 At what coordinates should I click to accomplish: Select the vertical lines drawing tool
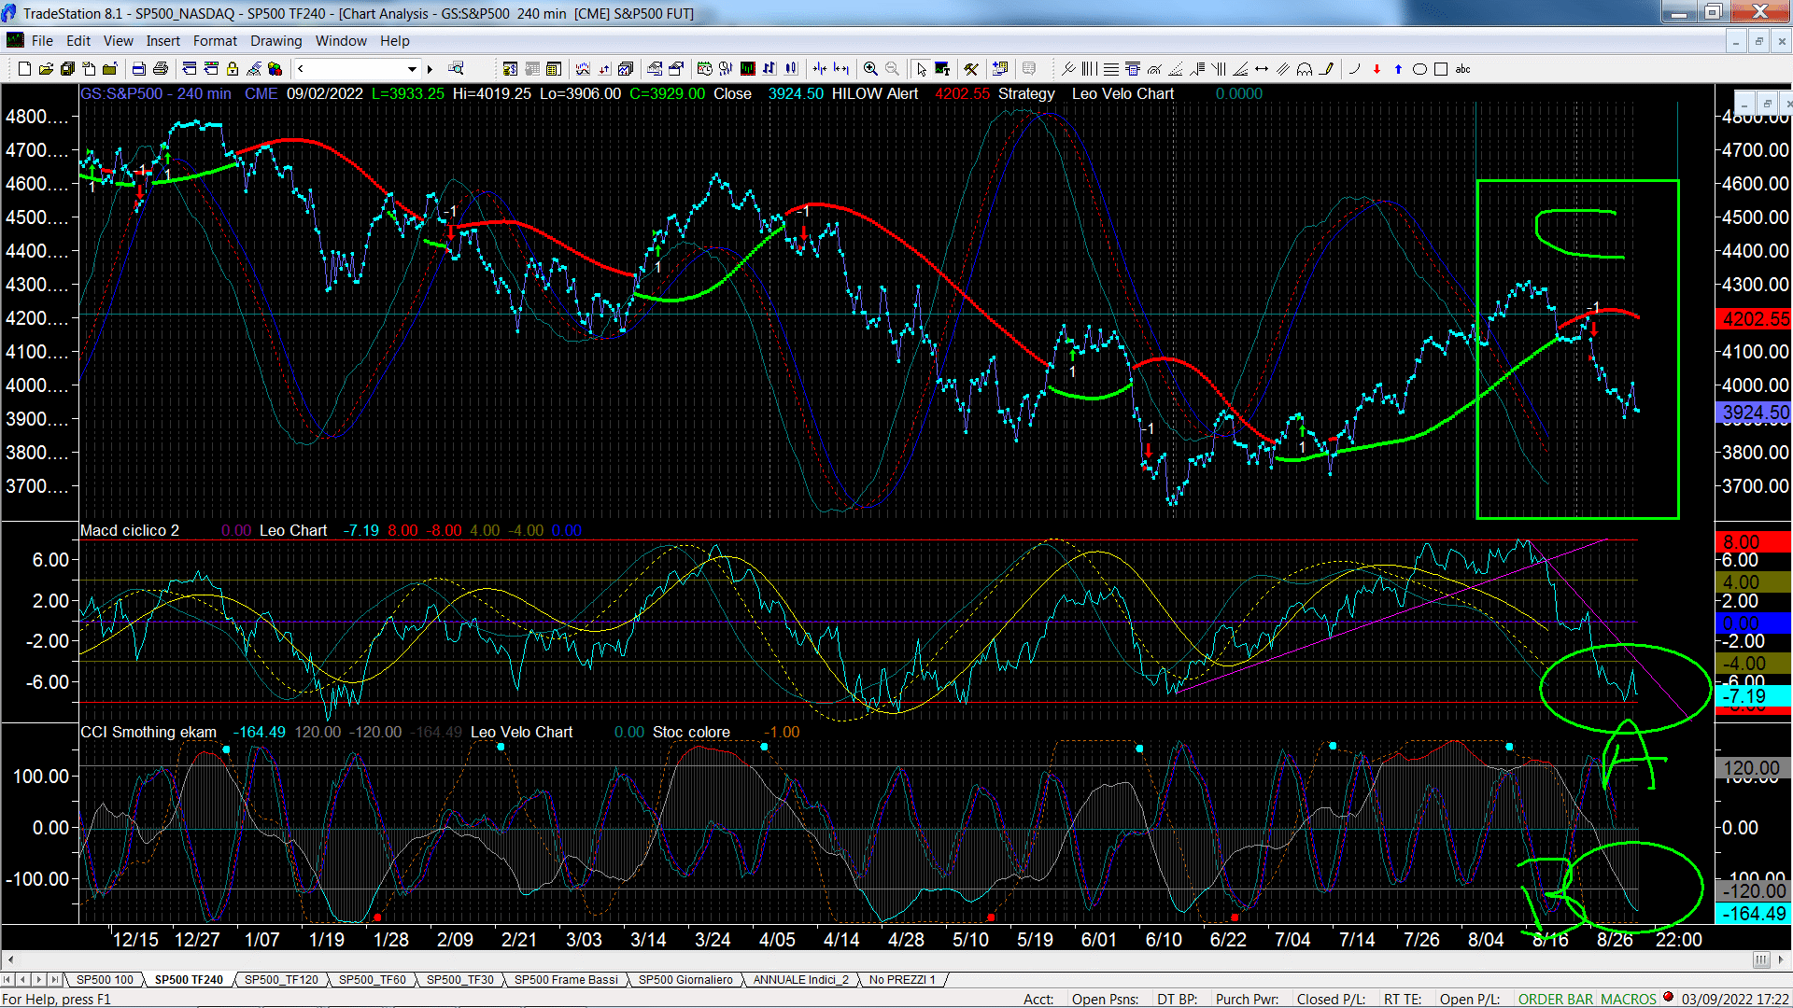click(1090, 69)
